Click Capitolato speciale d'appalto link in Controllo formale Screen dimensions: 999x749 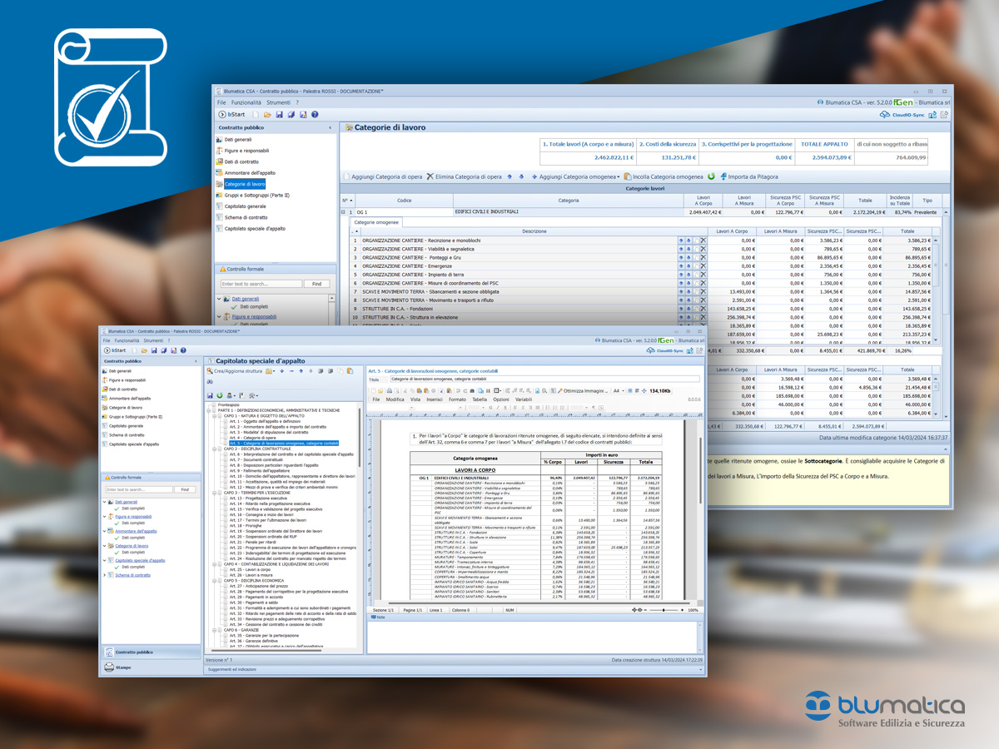point(140,560)
